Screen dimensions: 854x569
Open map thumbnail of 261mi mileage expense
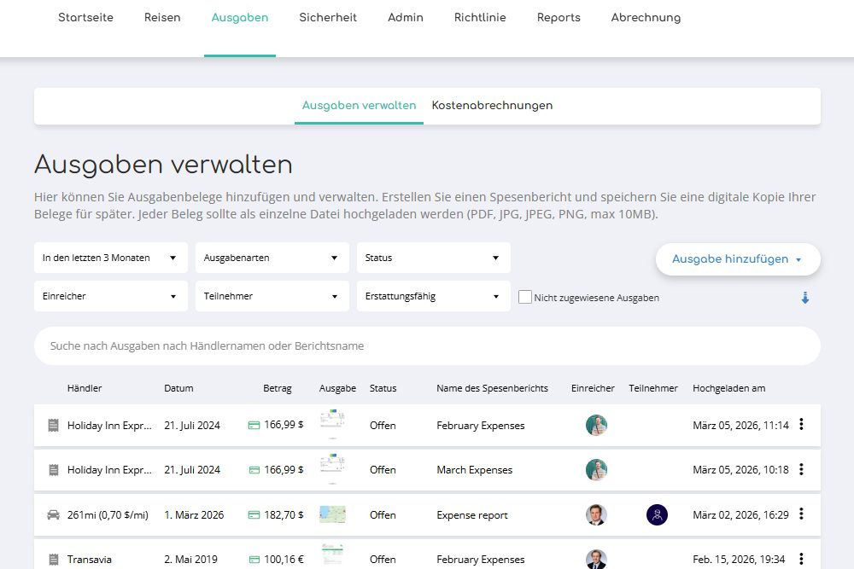(x=332, y=514)
